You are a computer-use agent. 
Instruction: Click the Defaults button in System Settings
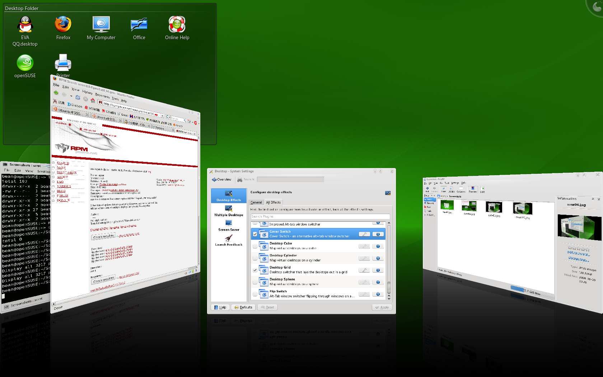[243, 307]
